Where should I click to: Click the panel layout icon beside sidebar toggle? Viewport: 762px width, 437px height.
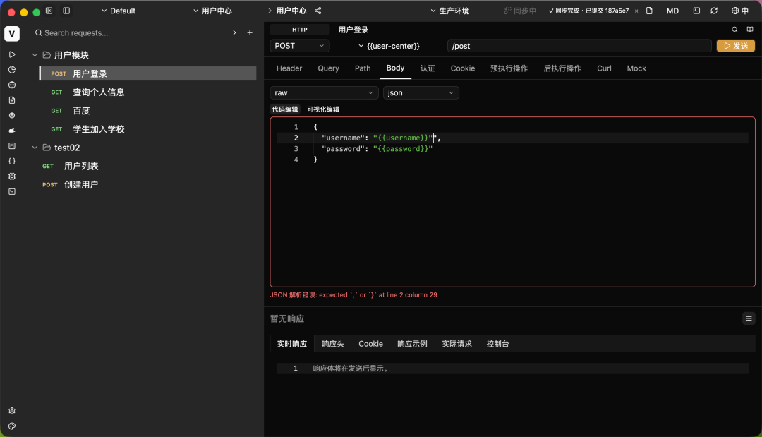[66, 11]
